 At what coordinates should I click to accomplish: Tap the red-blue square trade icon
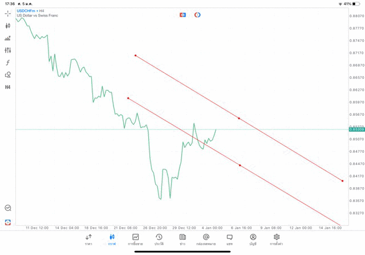coord(182,15)
